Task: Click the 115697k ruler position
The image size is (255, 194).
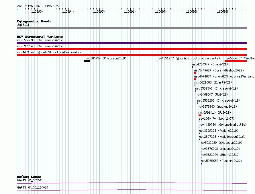Action: click(x=161, y=11)
